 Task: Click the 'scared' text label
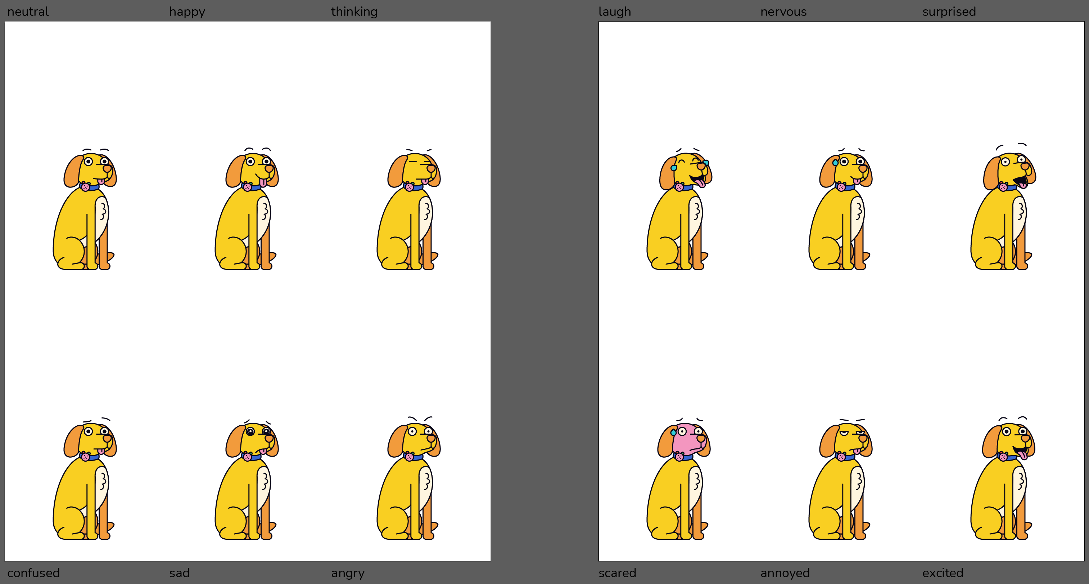click(x=617, y=573)
